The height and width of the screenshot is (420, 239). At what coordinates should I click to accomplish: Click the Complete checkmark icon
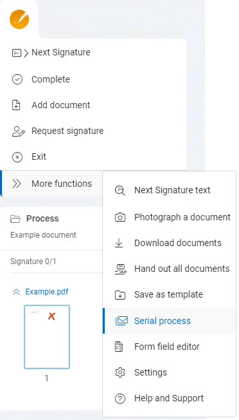point(17,79)
